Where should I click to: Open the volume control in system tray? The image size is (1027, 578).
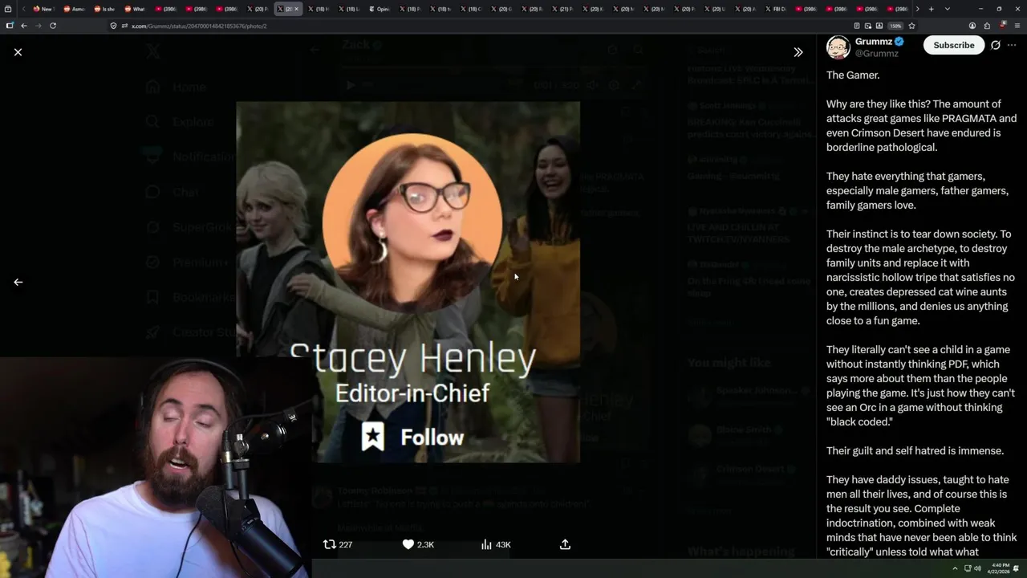tap(977, 568)
